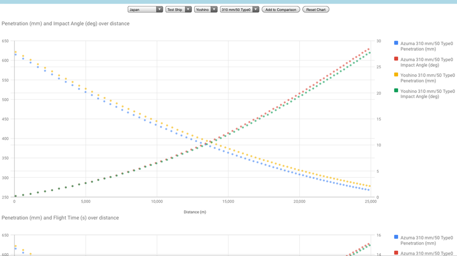Select Yoshino Impact Angle legend text

click(x=427, y=94)
